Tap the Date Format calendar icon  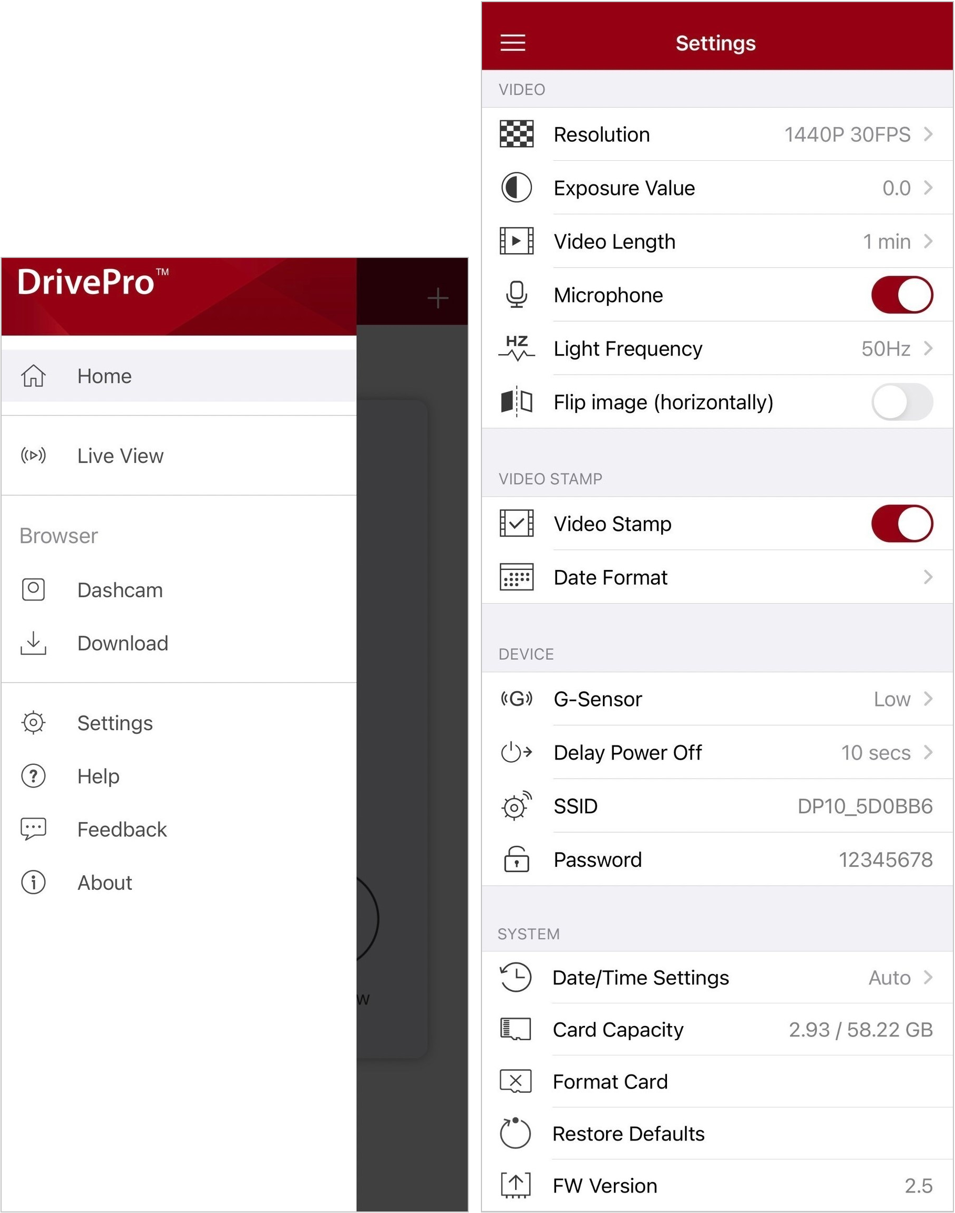coord(516,578)
